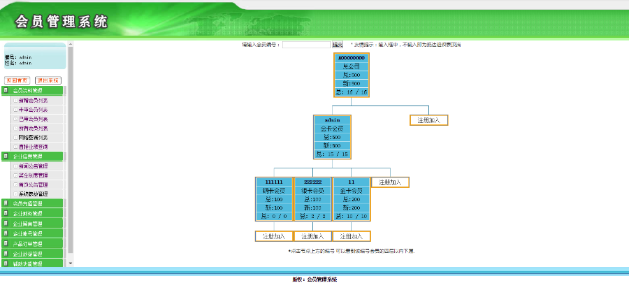Screen dimensions: 629x283
Task: Open 已审会员列表 in the sidebar
Action: pyautogui.click(x=34, y=119)
